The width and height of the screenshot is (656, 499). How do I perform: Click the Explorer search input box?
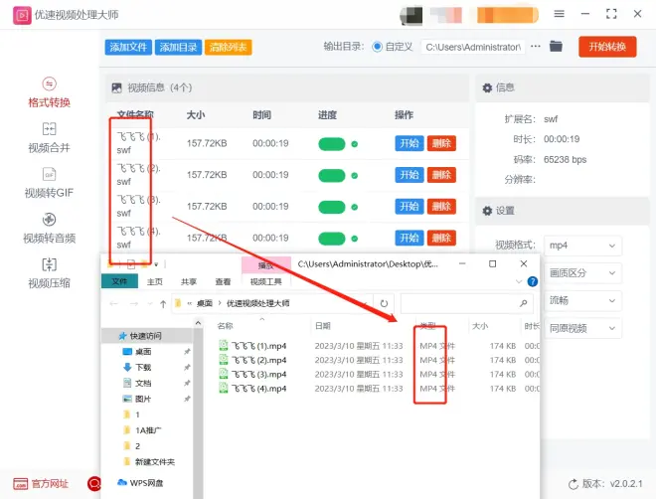click(x=462, y=303)
